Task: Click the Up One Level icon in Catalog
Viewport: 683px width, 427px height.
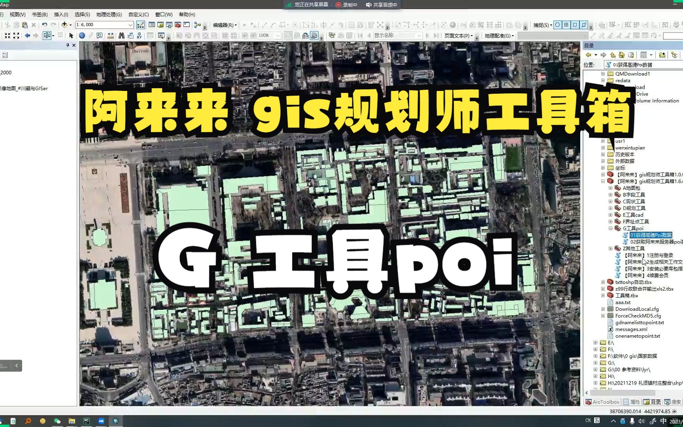Action: click(613, 55)
